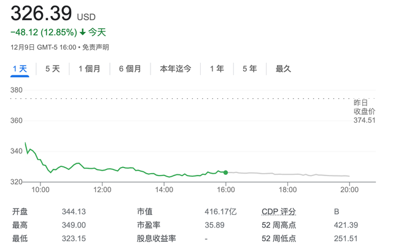393x251 pixels.
Task: Click the gray after-hours price line
Action: pos(289,174)
